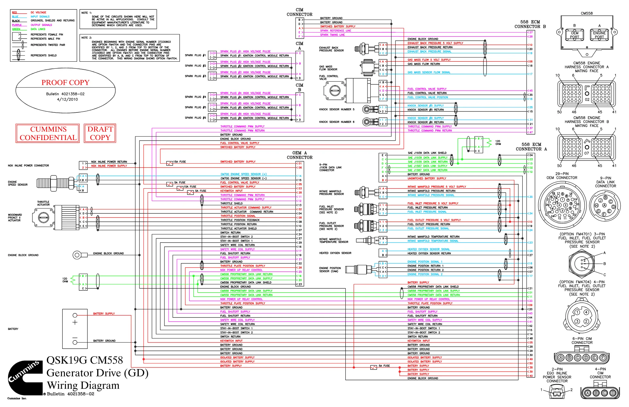The image size is (629, 407).
Task: Click the NOTE 2 text box
Action: (130, 48)
